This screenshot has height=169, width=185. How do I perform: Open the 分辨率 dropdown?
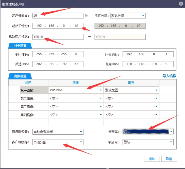pos(148,131)
